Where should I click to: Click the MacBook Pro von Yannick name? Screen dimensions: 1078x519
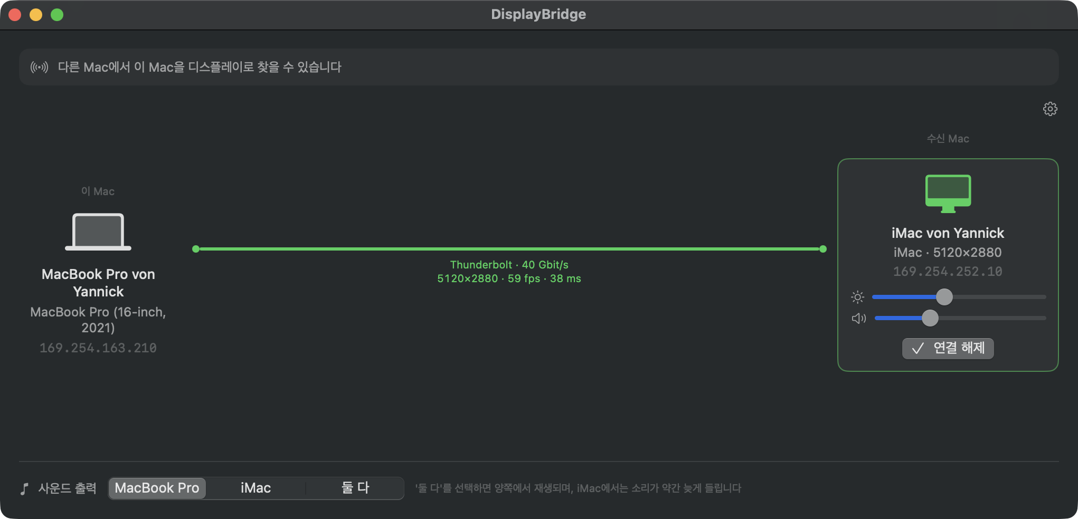point(98,283)
